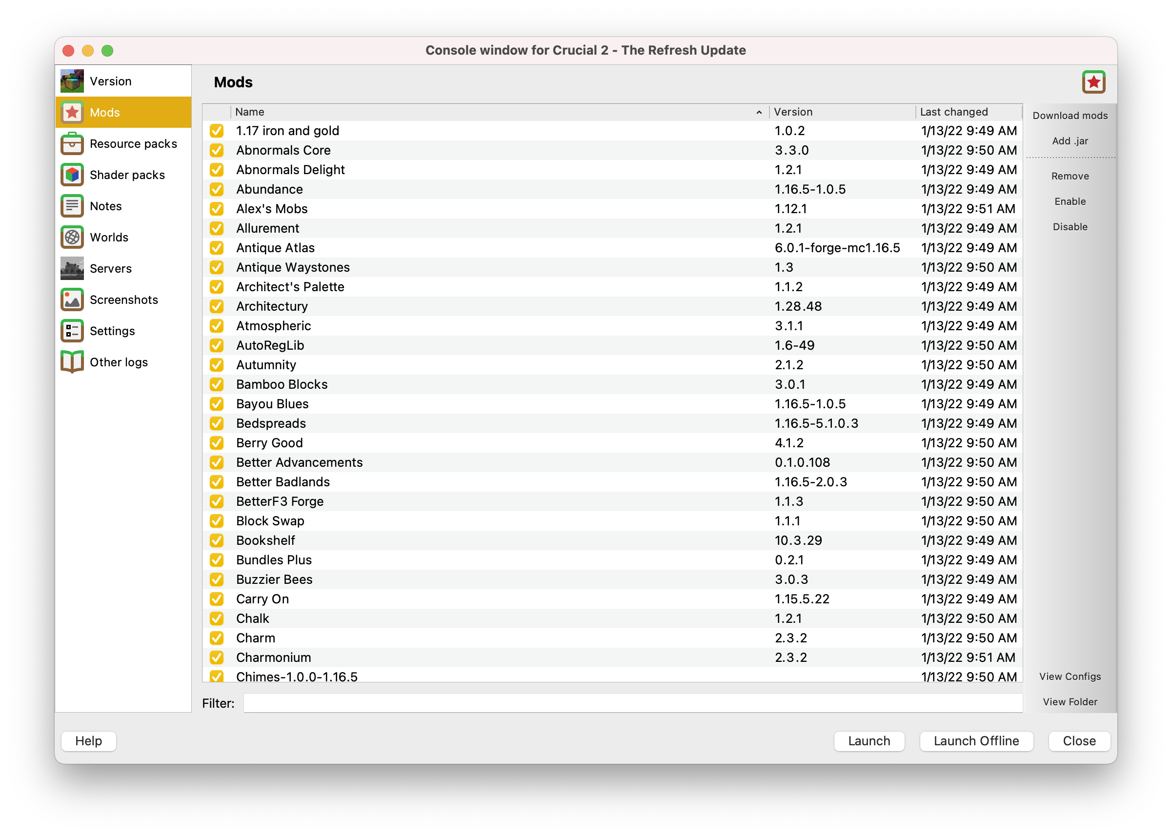Click the Download mods button
Screen dimensions: 1172x836
(x=1070, y=116)
